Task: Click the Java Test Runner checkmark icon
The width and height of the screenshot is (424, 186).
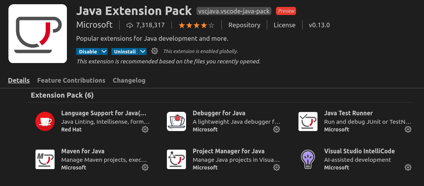Action: point(308,121)
